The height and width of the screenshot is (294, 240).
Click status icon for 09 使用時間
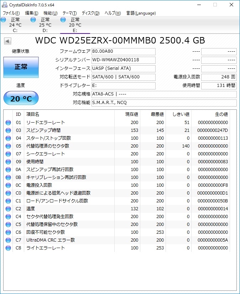[8, 162]
